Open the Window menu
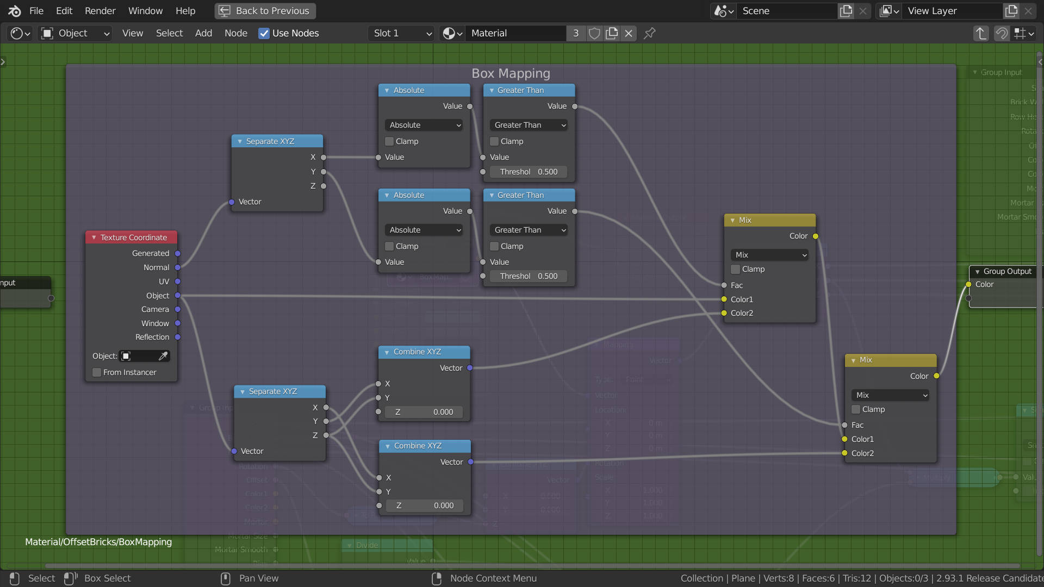The width and height of the screenshot is (1044, 587). pyautogui.click(x=145, y=11)
